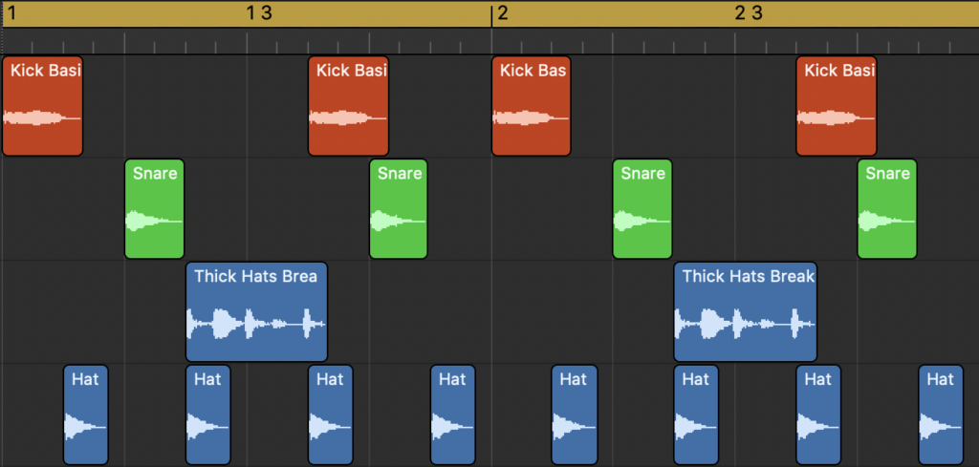Select the second Kick Basi region in bar 1

coord(348,106)
